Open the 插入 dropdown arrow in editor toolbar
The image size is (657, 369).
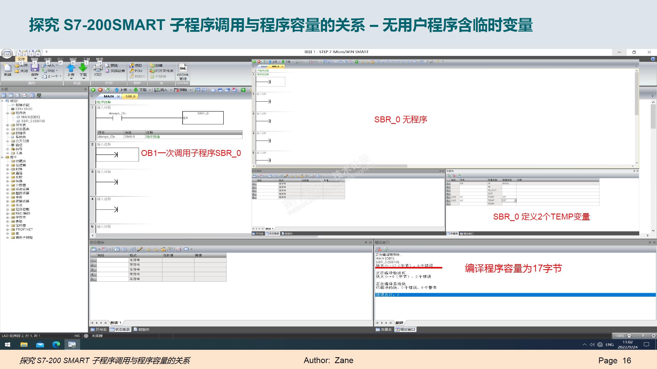click(x=171, y=90)
